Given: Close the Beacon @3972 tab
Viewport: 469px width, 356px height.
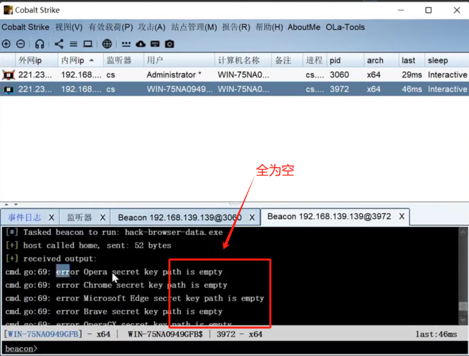Looking at the screenshot, I should pos(402,217).
